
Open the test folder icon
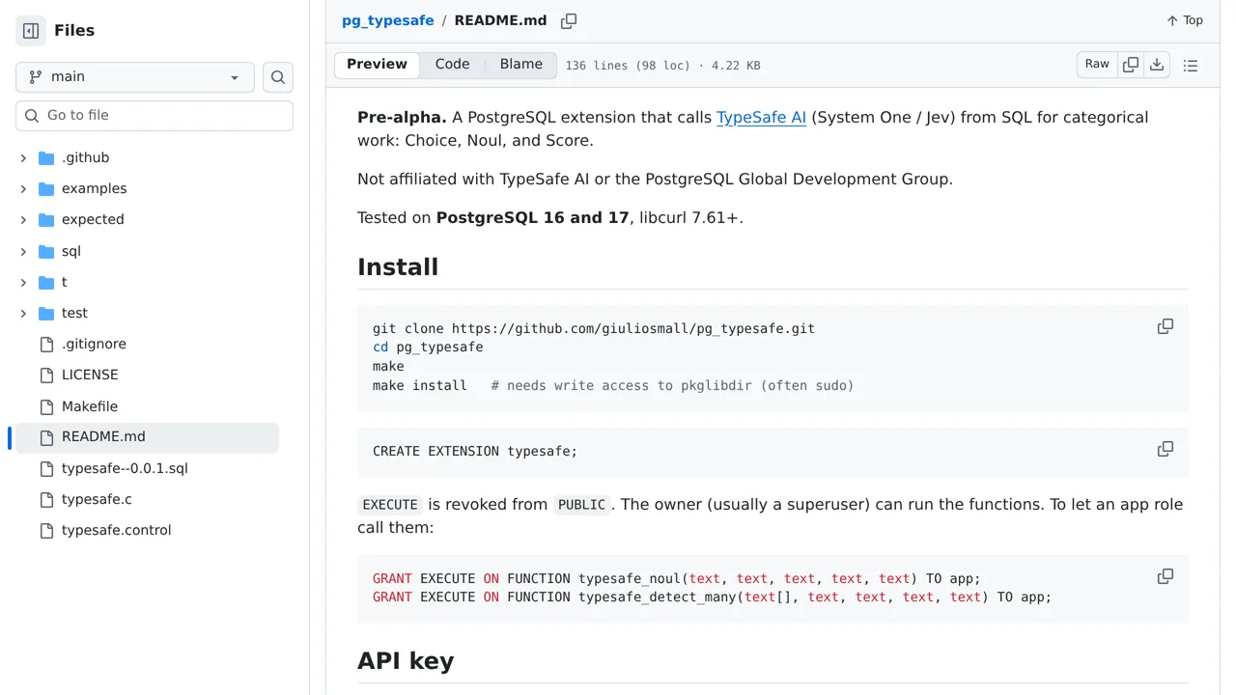[x=46, y=313]
